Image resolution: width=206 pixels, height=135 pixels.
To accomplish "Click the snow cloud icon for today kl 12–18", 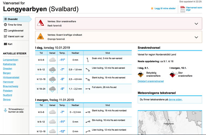I will [52, 79].
